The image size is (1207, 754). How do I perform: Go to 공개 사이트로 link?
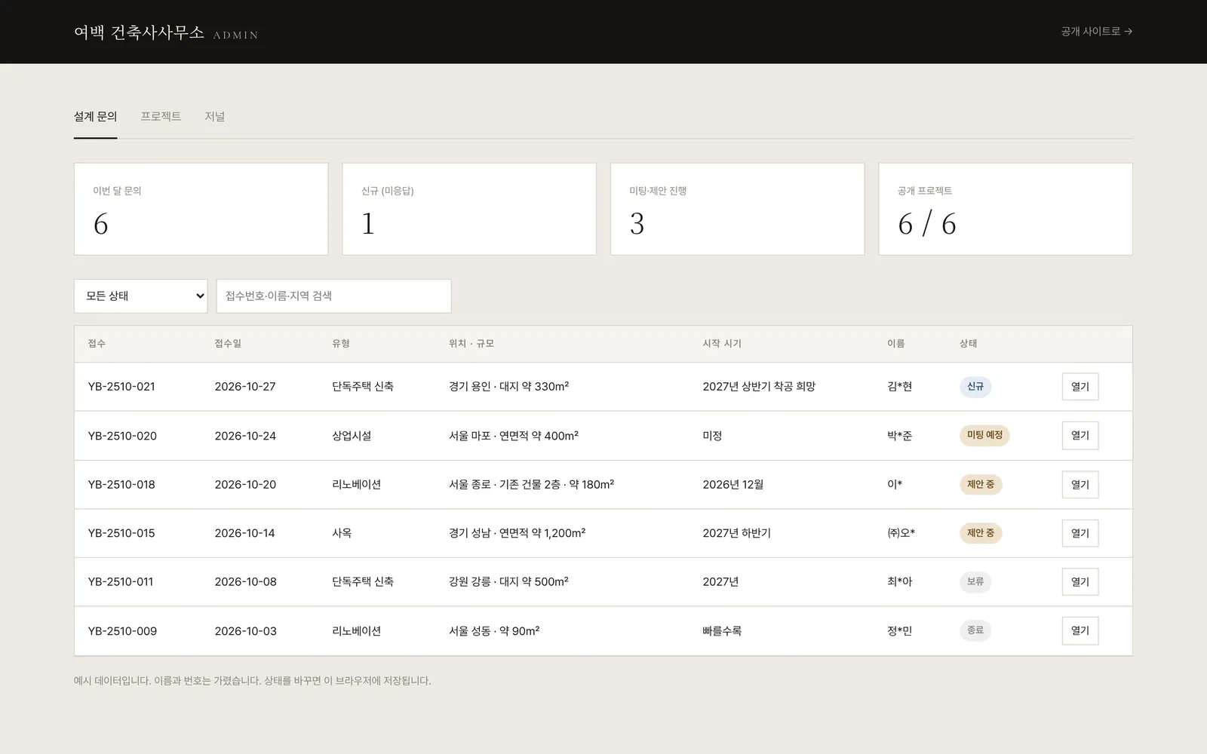1096,32
